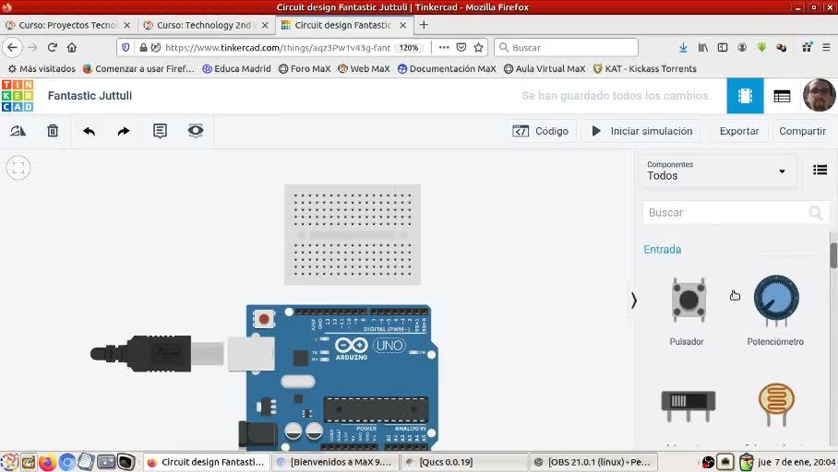Select the Circuit design Fantastic tab
Image resolution: width=838 pixels, height=472 pixels.
(x=343, y=25)
